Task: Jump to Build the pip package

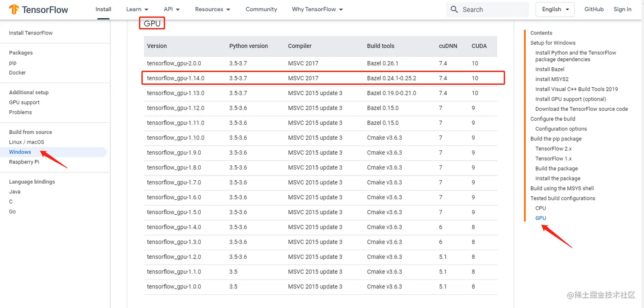Action: (556, 138)
